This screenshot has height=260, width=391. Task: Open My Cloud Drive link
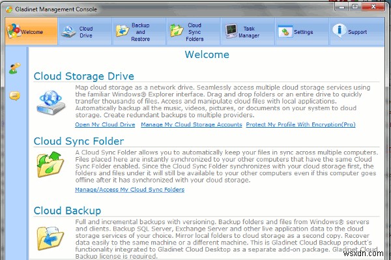[x=105, y=124]
